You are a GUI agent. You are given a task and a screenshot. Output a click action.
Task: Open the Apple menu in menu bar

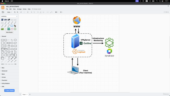pos(2,1)
